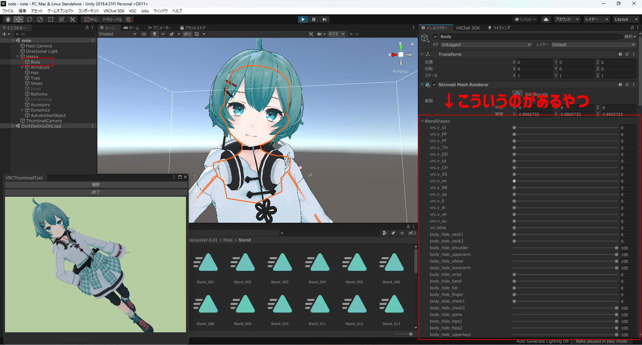Click the Play button
Screen dimensions: 642x345
pyautogui.click(x=303, y=19)
